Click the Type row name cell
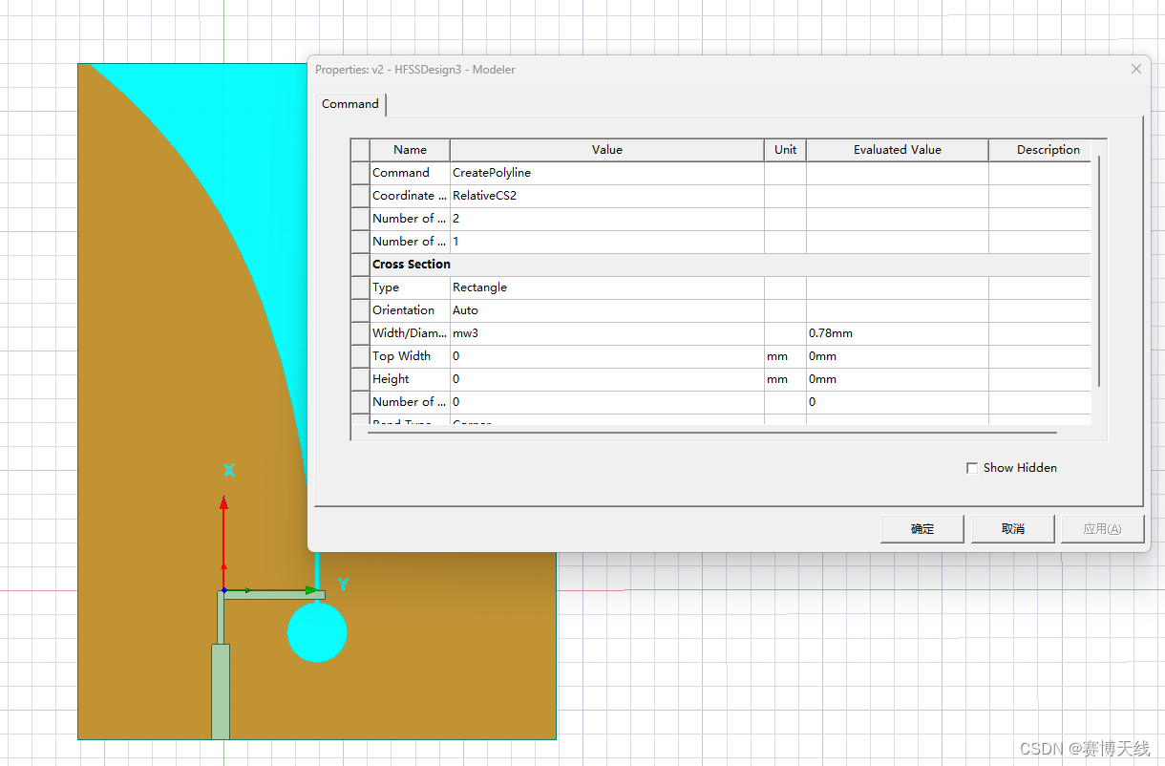 [410, 287]
